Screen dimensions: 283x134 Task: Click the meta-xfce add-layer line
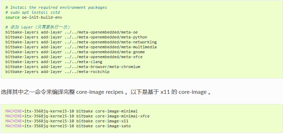pos(74,57)
